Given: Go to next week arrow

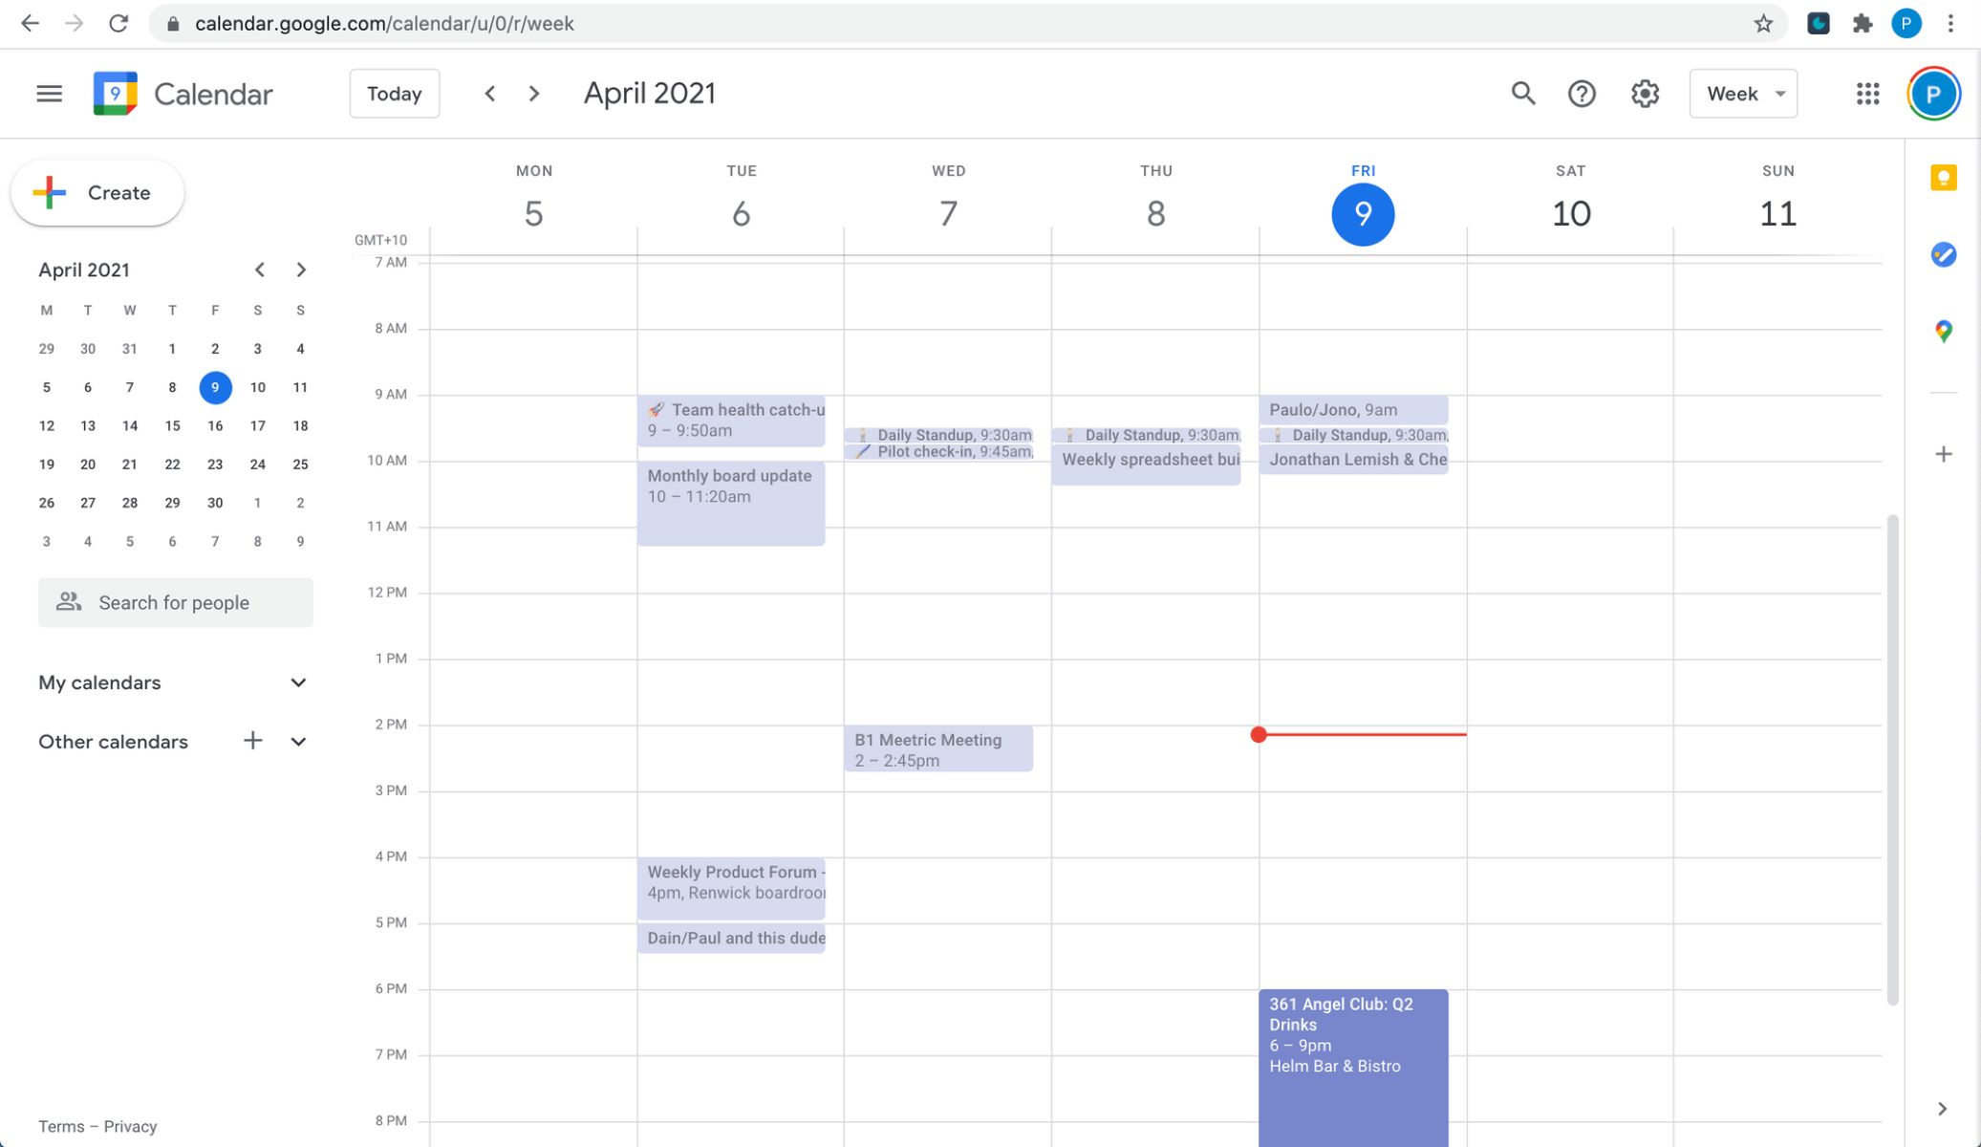Looking at the screenshot, I should (534, 94).
